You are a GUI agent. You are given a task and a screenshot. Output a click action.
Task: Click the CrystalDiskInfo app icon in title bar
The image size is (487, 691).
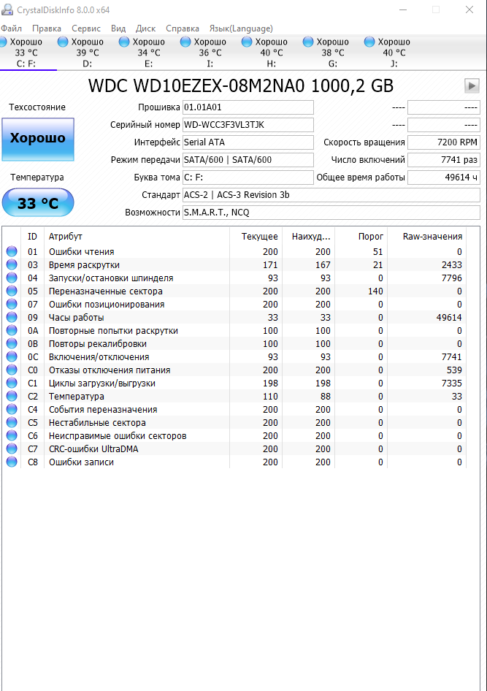click(x=7, y=9)
